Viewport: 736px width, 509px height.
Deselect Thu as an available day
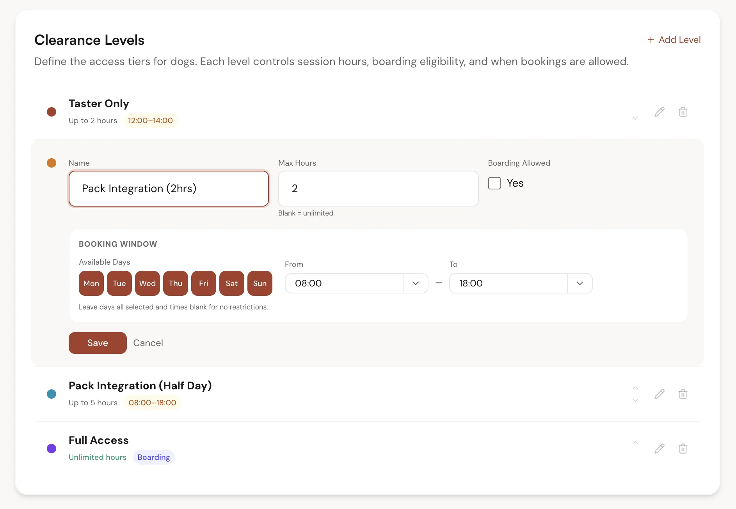click(176, 283)
